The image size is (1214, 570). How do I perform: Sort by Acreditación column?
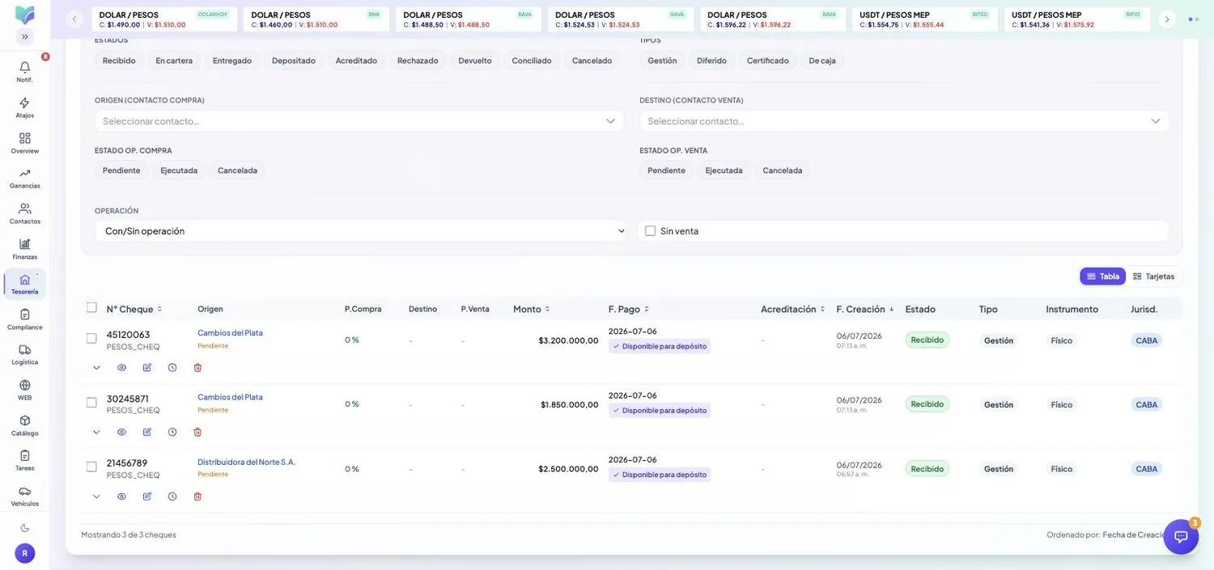pos(793,309)
